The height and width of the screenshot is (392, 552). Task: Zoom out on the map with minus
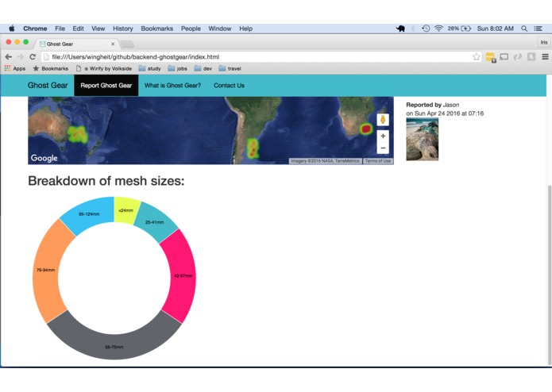coord(383,148)
